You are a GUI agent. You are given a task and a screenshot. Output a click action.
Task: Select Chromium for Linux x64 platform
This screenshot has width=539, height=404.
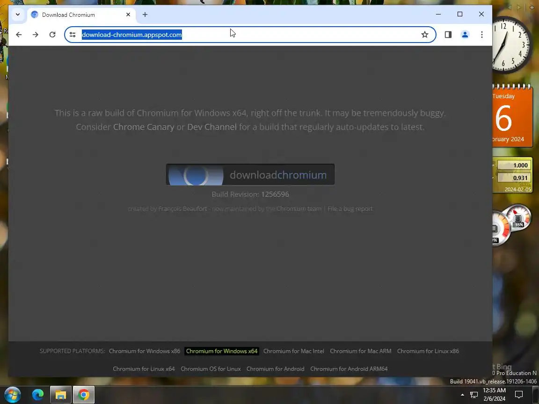144,369
